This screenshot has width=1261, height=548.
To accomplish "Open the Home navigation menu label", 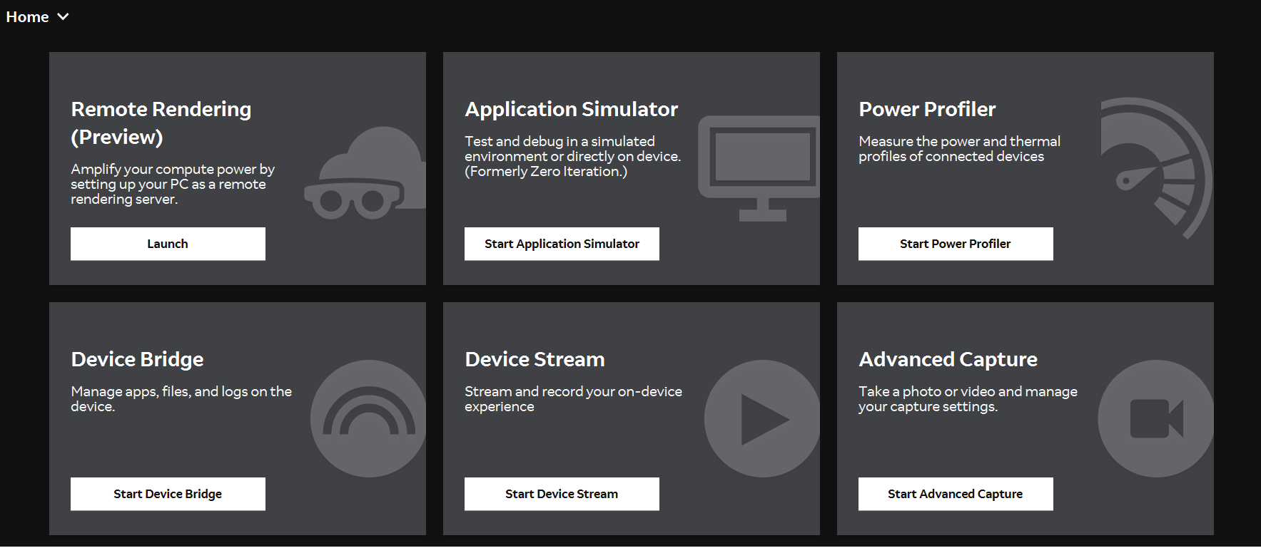I will pos(28,16).
